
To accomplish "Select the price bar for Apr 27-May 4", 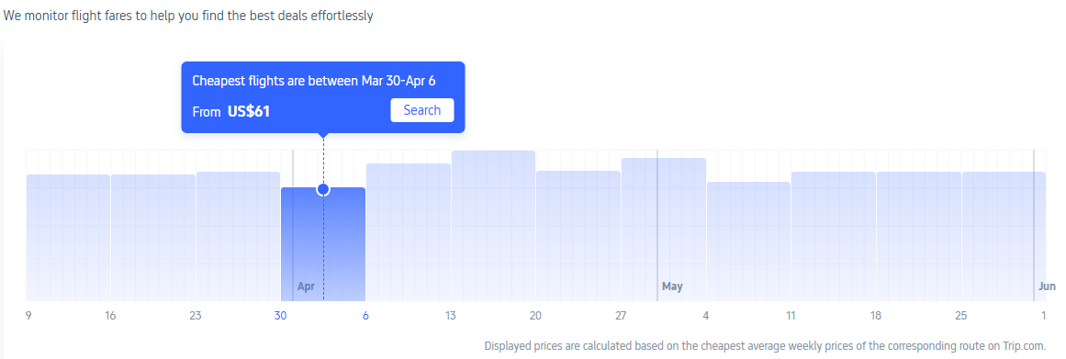I will [x=664, y=230].
